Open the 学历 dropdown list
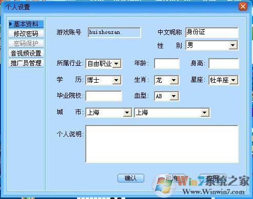The image size is (253, 199). (x=116, y=80)
